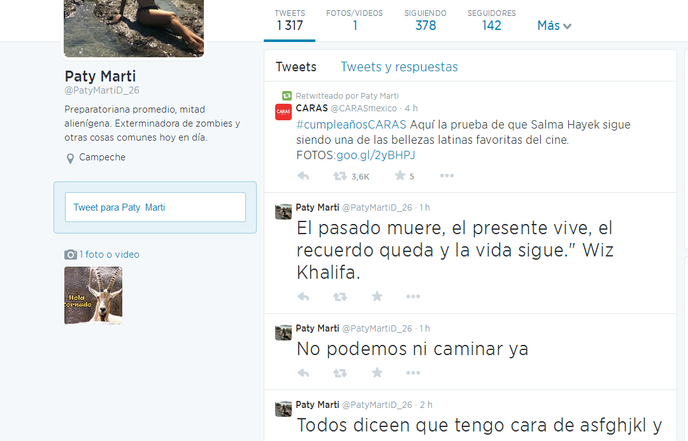Screen dimensions: 688x441
Task: Open the goat 'Hola cornudo' photo thumbnail
Action: tap(93, 295)
